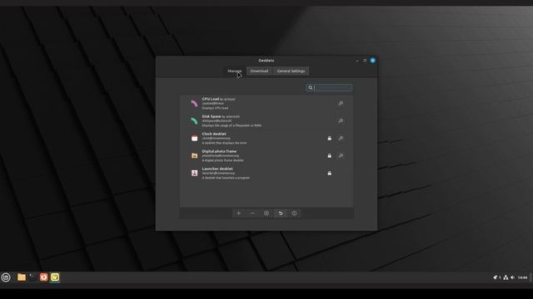Screen dimensions: 533x299
Task: Click "A desklet that launches a program" description
Action: tap(226, 178)
